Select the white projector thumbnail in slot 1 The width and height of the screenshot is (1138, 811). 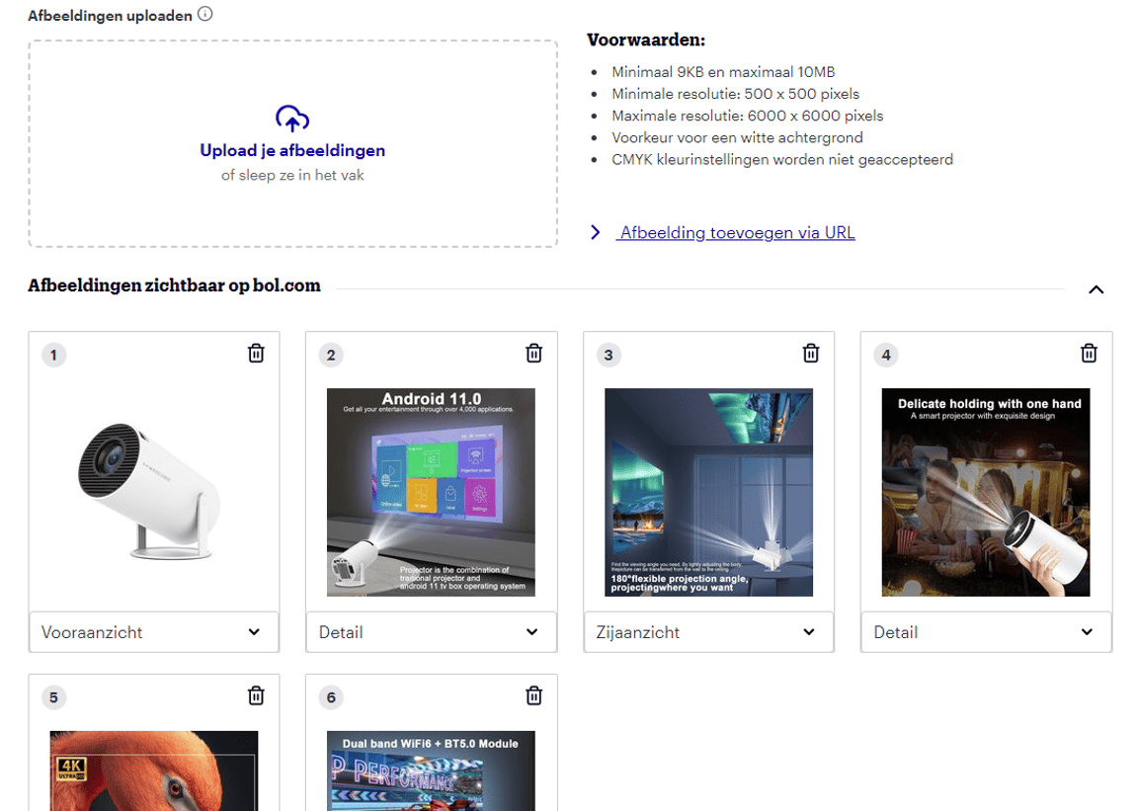153,491
